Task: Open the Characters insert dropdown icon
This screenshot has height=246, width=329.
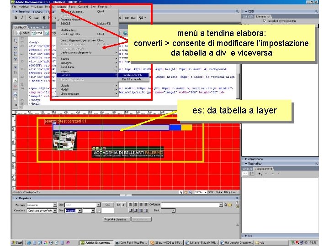Action: click(x=142, y=18)
